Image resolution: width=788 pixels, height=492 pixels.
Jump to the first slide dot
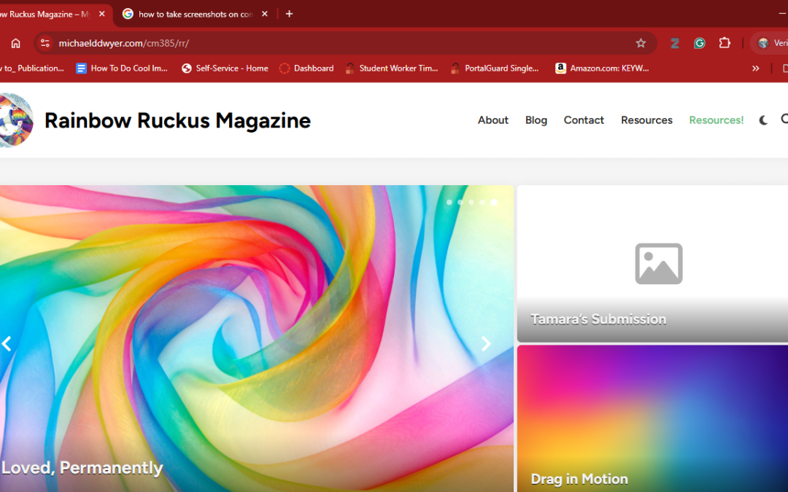pyautogui.click(x=449, y=203)
